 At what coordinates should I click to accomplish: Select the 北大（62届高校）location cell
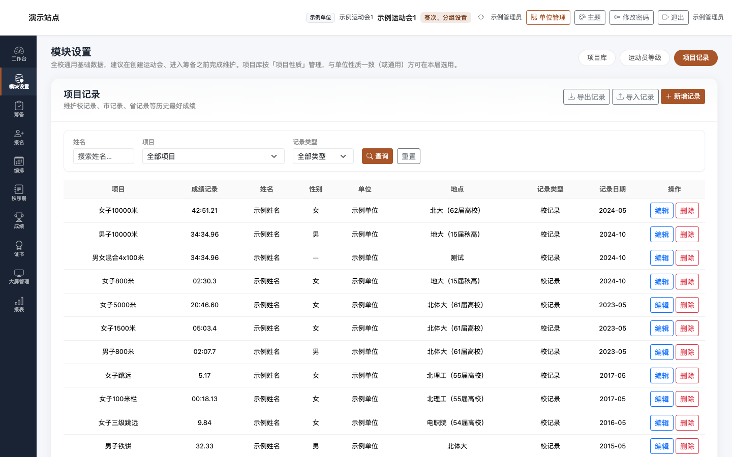[x=457, y=210]
